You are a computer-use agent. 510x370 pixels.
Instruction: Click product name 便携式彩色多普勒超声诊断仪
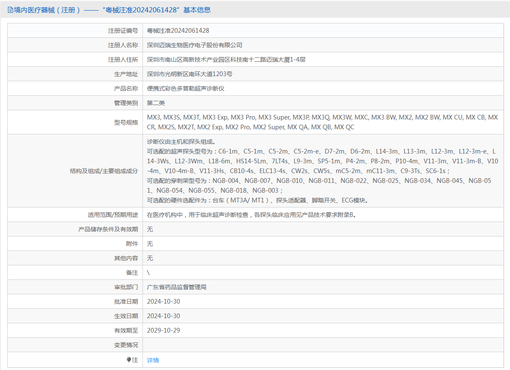[185, 88]
